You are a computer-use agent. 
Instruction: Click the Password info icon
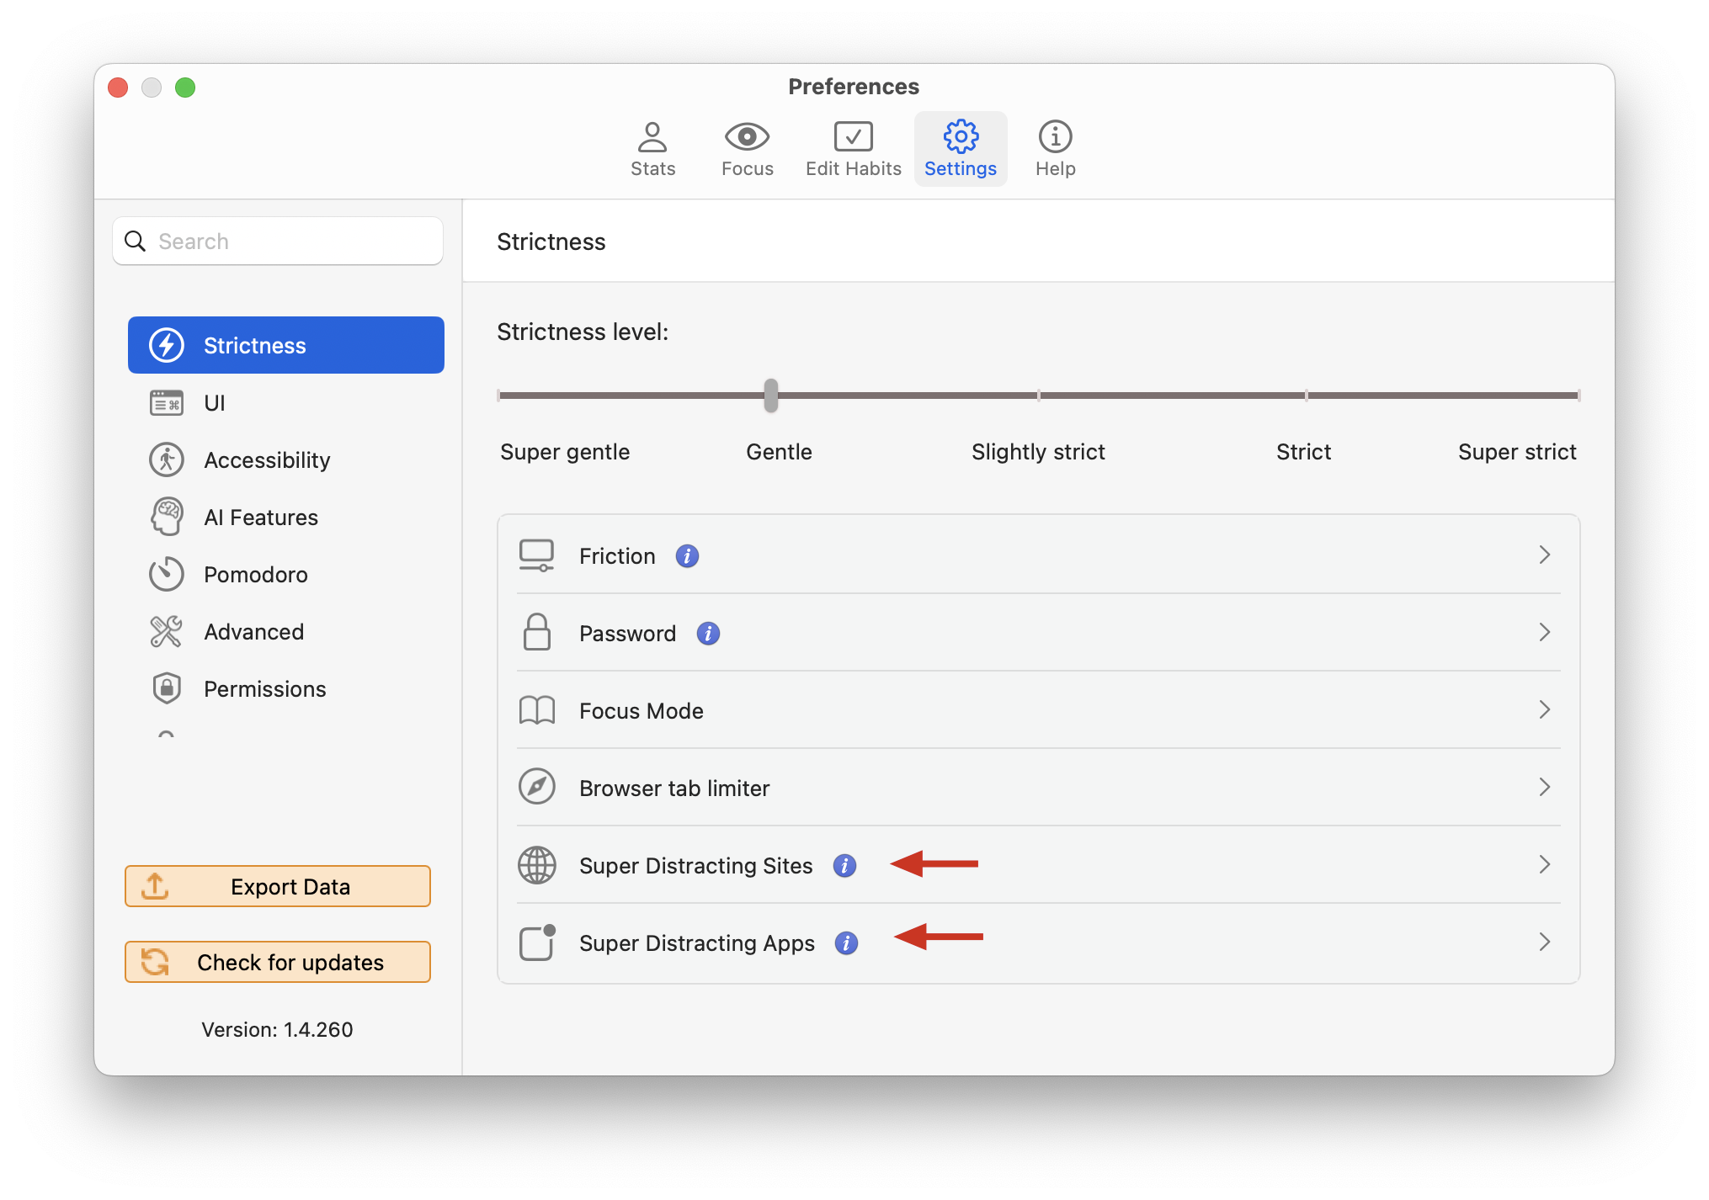tap(708, 634)
